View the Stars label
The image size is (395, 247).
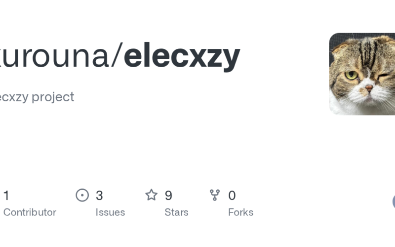coord(176,212)
